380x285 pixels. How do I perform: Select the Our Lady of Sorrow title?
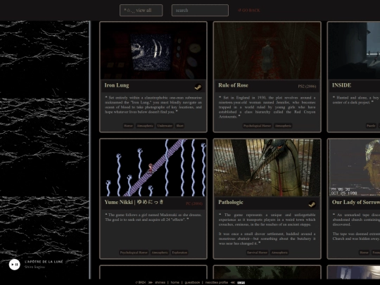point(356,202)
